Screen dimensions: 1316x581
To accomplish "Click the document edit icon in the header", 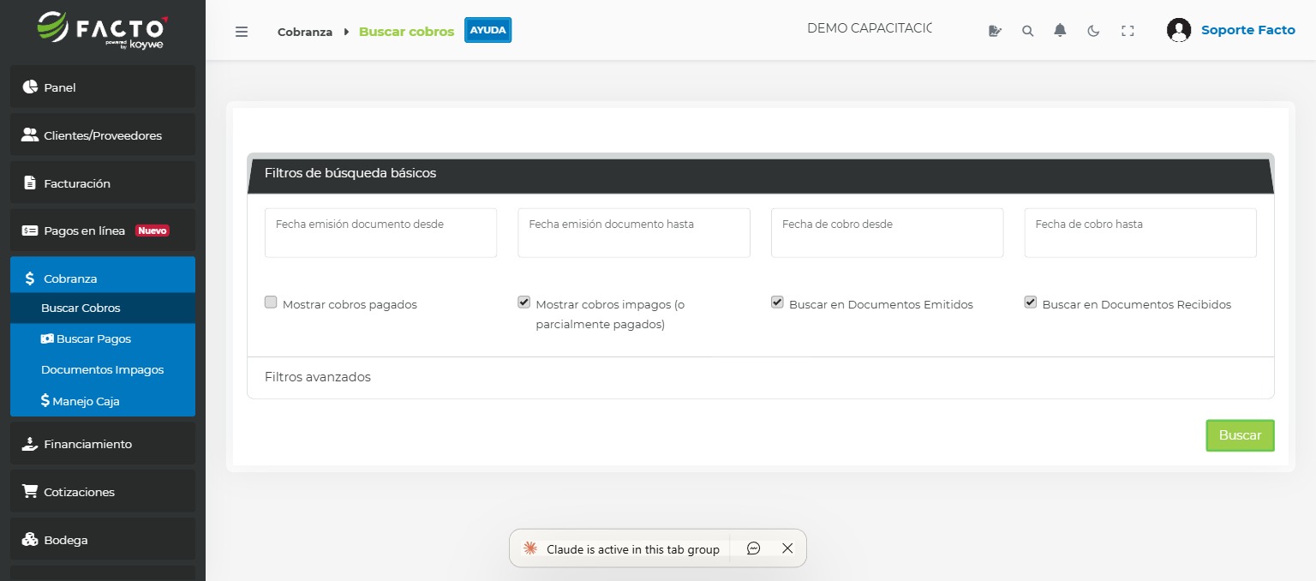I will point(995,30).
